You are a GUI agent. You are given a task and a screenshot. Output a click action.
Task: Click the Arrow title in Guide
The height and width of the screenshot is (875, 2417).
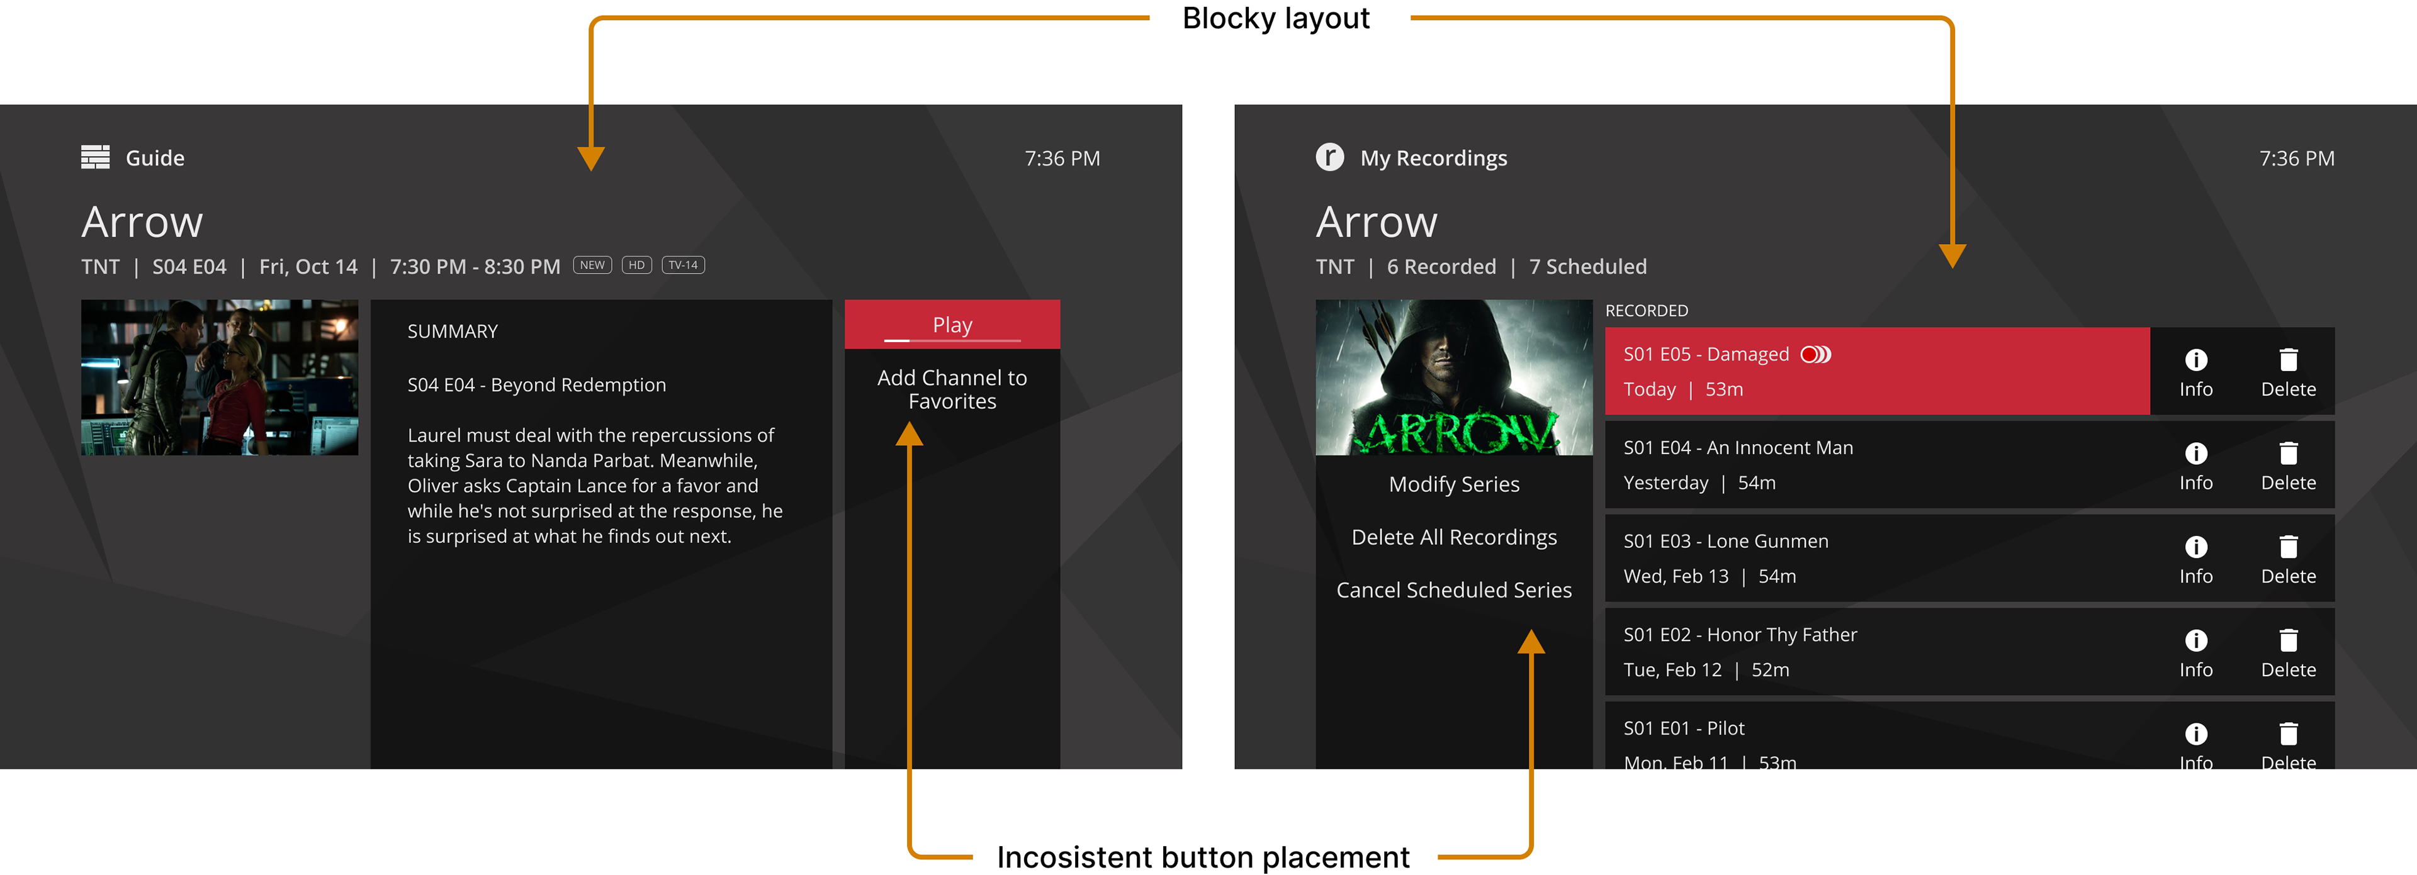[142, 222]
